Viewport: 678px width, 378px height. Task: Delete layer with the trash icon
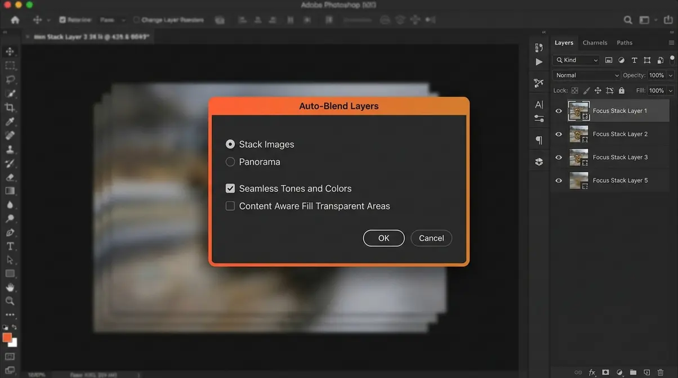pyautogui.click(x=661, y=372)
